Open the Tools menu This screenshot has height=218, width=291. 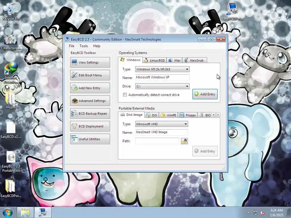[84, 46]
